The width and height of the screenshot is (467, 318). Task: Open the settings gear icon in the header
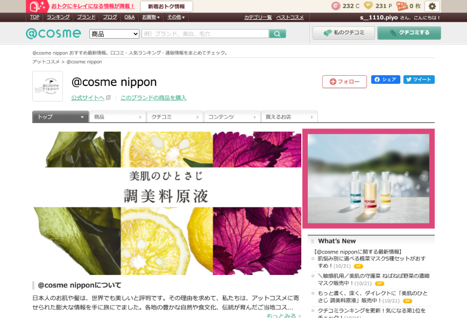coord(432,6)
